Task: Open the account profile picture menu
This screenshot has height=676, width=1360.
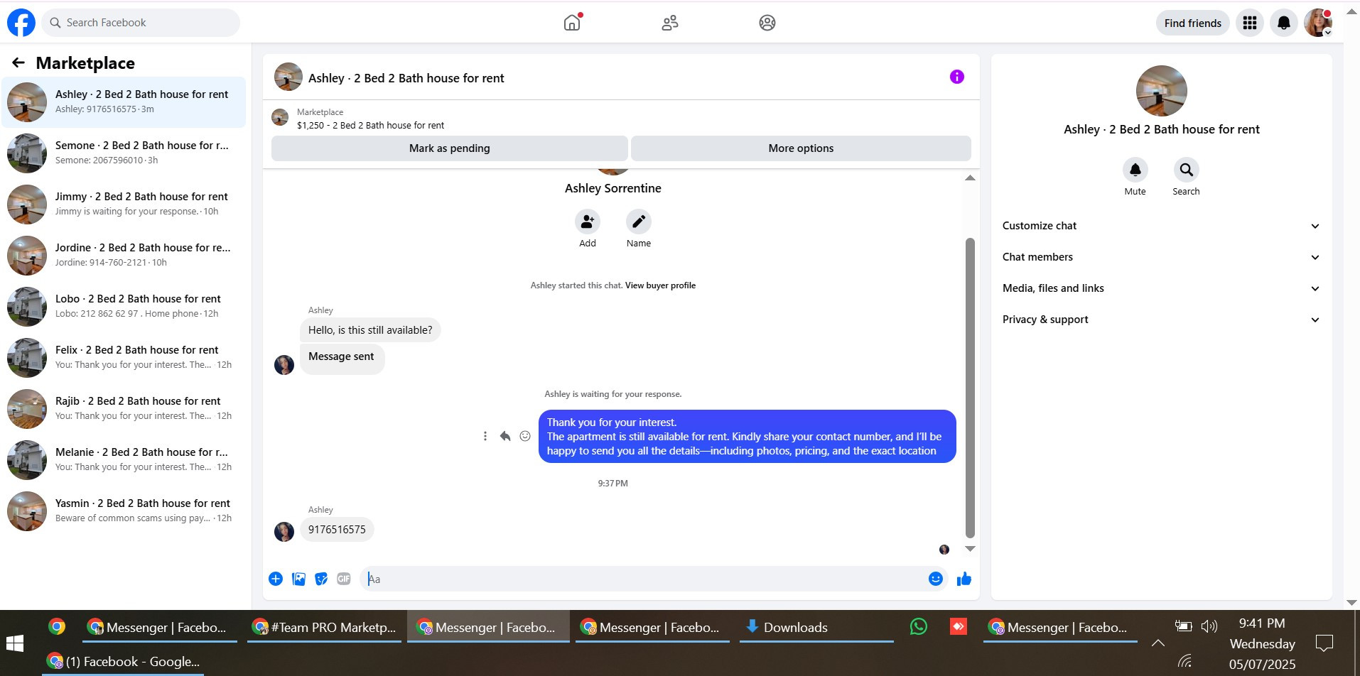Action: point(1318,23)
